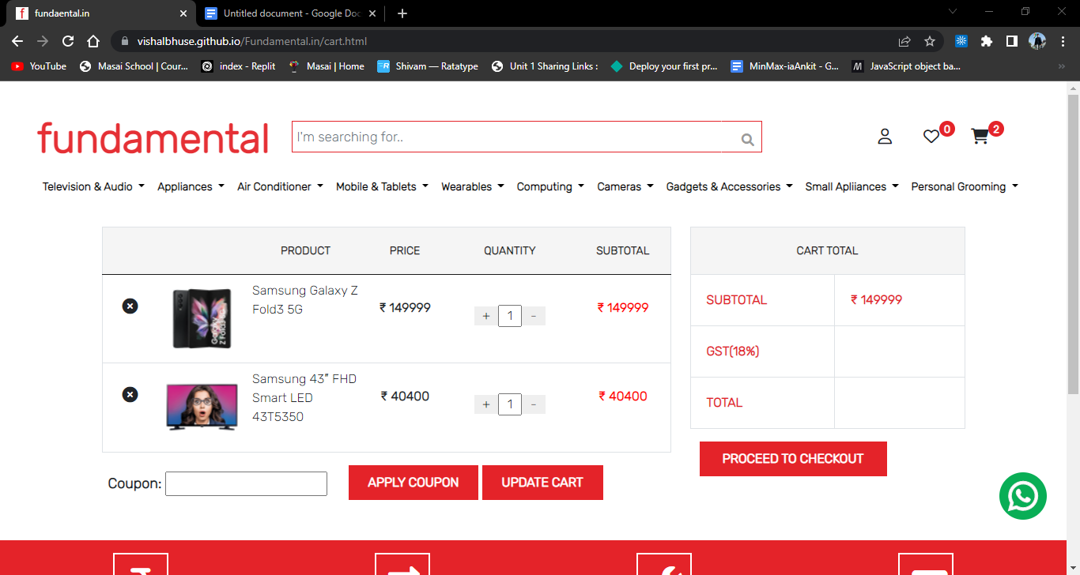Image resolution: width=1080 pixels, height=575 pixels.
Task: Go back in browser
Action: click(17, 41)
